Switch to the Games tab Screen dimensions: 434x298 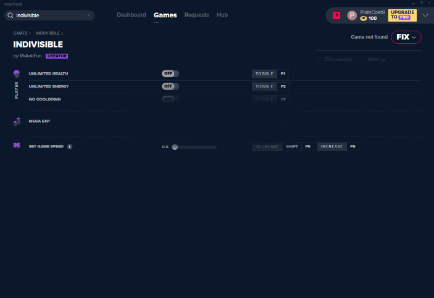coord(165,15)
